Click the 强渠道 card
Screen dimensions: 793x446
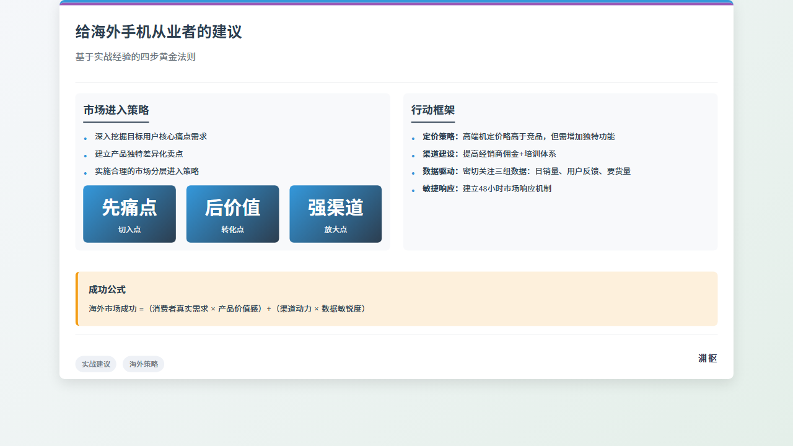point(336,214)
